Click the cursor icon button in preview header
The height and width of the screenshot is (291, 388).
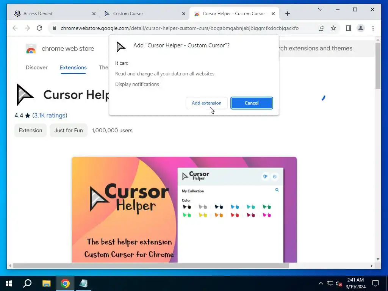pyautogui.click(x=265, y=177)
